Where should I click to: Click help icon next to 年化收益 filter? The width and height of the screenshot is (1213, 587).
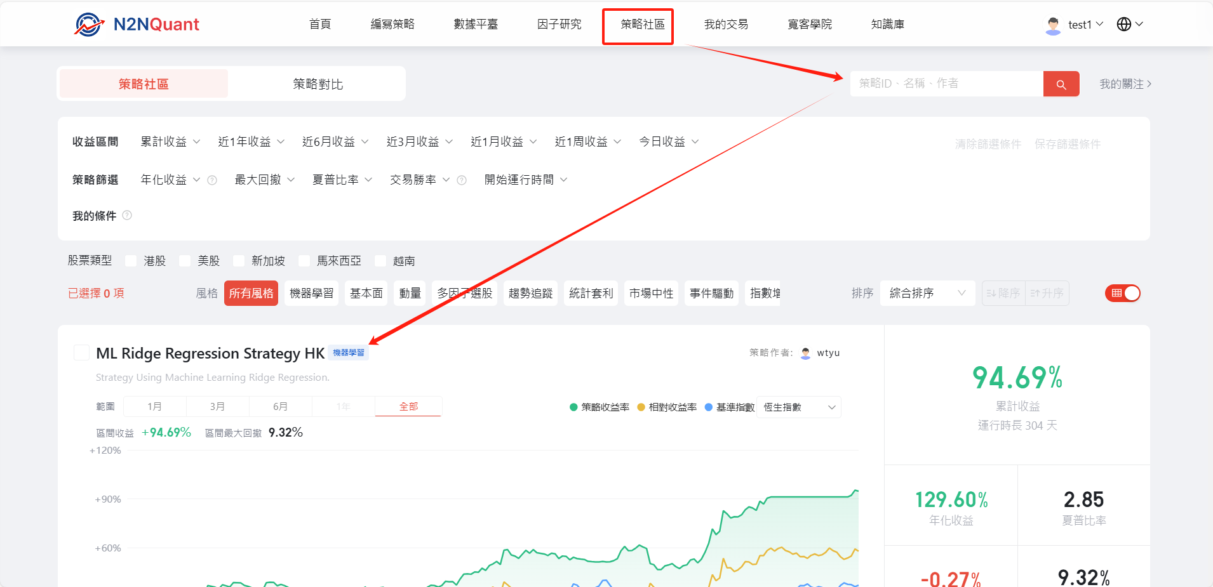pyautogui.click(x=212, y=180)
